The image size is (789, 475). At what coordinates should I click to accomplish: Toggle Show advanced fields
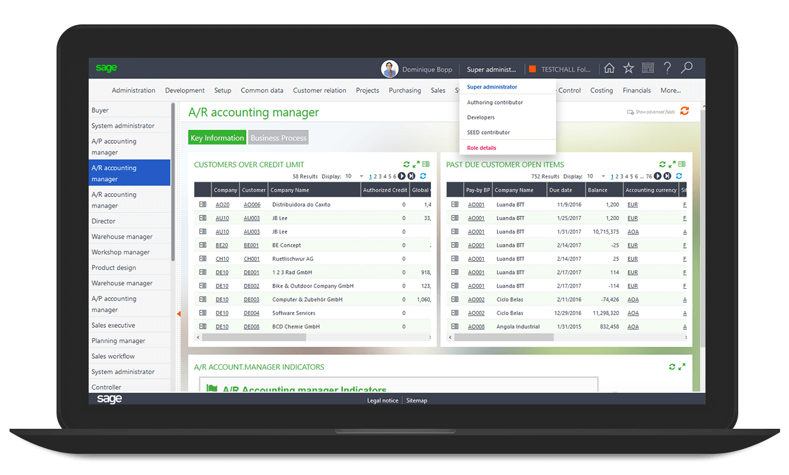(651, 112)
